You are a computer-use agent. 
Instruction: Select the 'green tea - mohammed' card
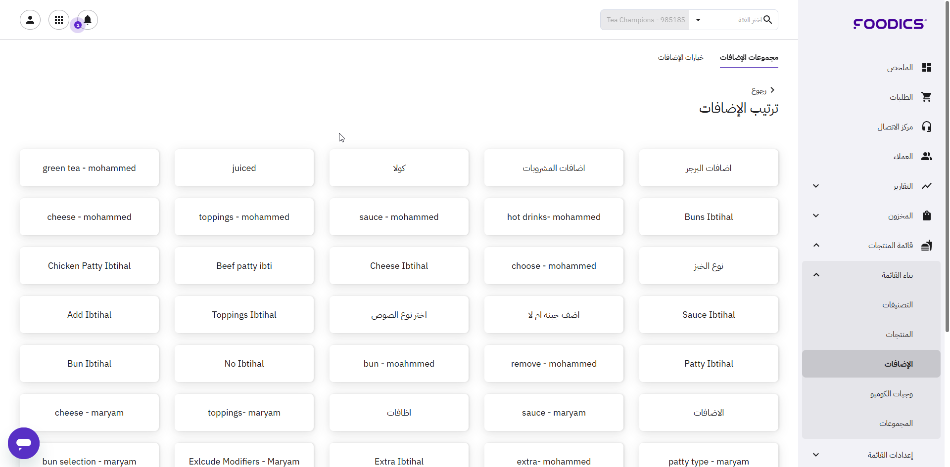point(89,168)
